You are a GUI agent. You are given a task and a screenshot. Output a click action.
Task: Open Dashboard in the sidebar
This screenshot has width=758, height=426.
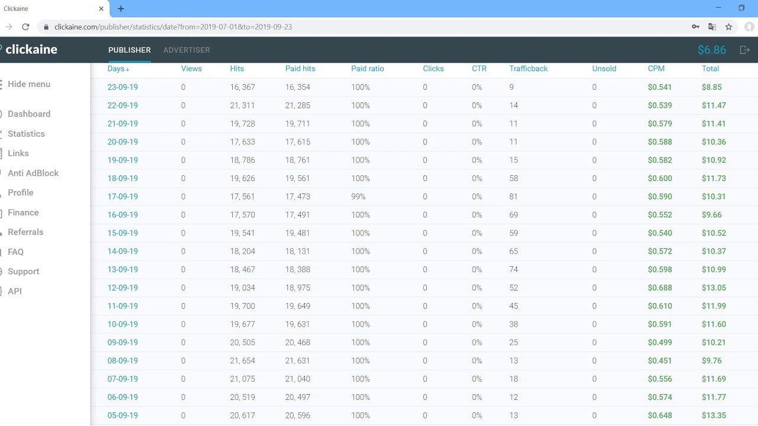click(28, 114)
